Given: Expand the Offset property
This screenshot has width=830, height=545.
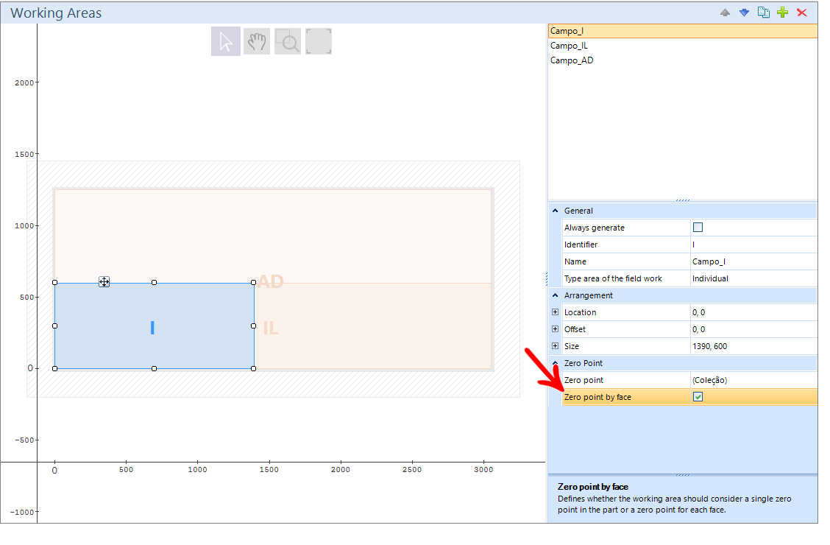Looking at the screenshot, I should click(x=556, y=329).
